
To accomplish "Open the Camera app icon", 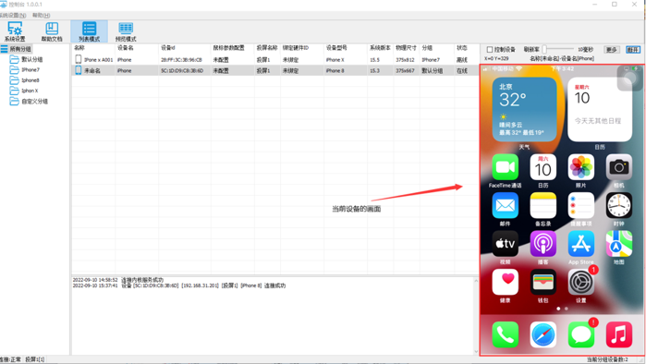I will pyautogui.click(x=619, y=167).
